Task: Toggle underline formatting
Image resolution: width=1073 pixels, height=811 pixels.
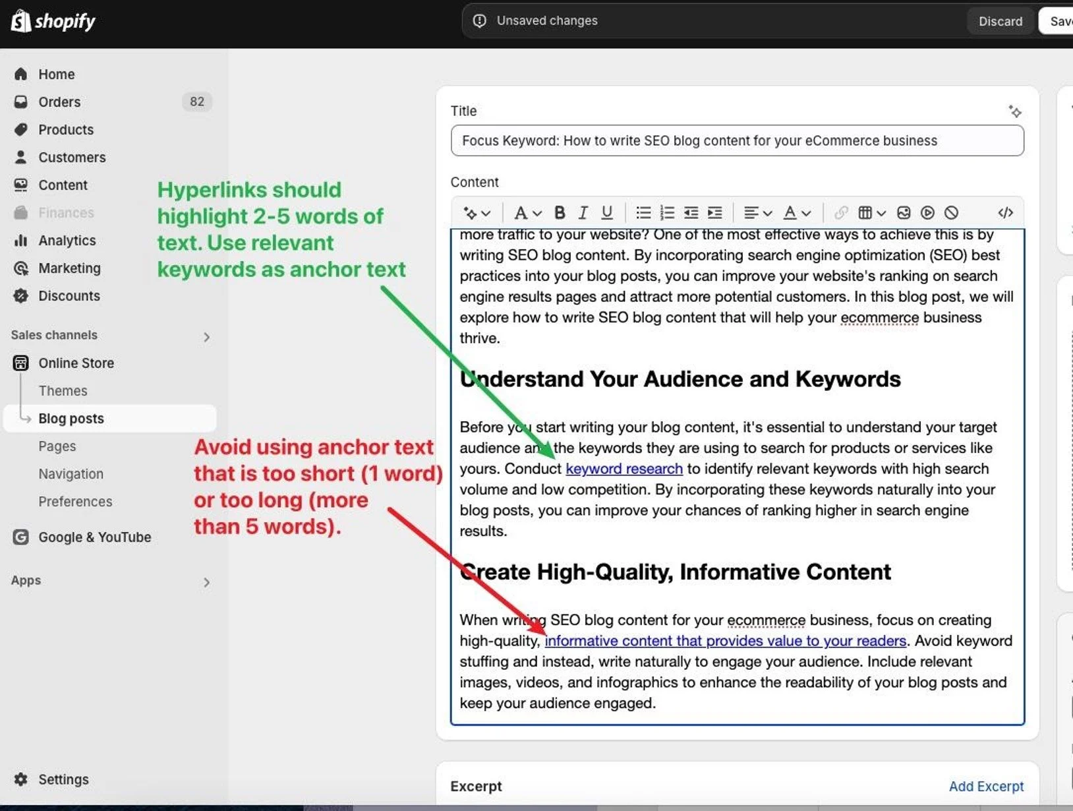Action: point(607,213)
